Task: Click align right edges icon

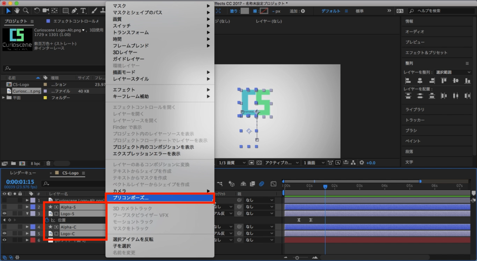Action: [x=432, y=81]
